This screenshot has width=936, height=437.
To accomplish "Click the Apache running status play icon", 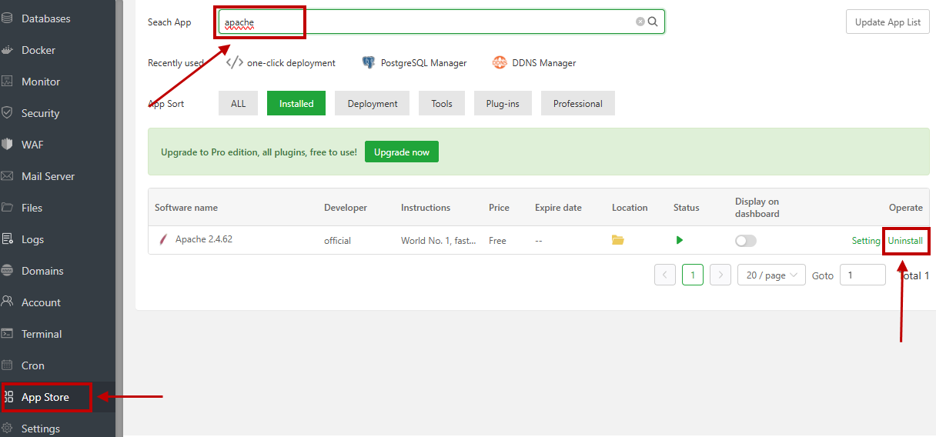I will tap(679, 240).
